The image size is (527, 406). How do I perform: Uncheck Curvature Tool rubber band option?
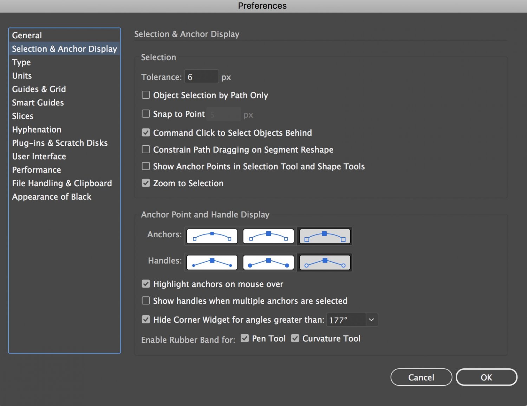pos(295,338)
